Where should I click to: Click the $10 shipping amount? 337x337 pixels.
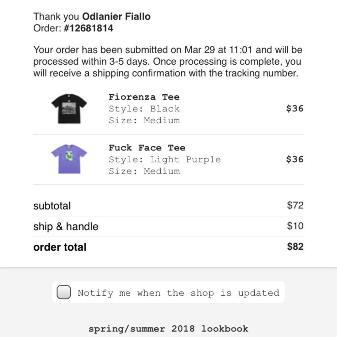coord(296,226)
